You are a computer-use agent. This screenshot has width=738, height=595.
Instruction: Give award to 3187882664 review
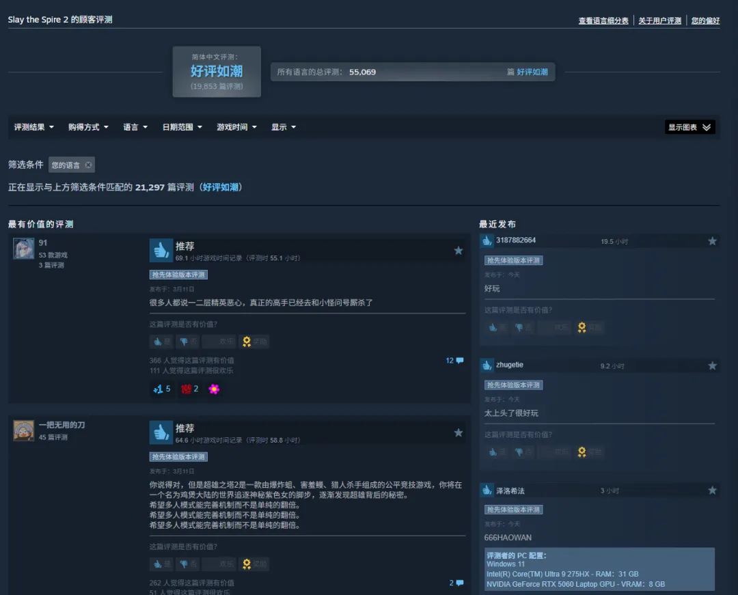point(589,327)
